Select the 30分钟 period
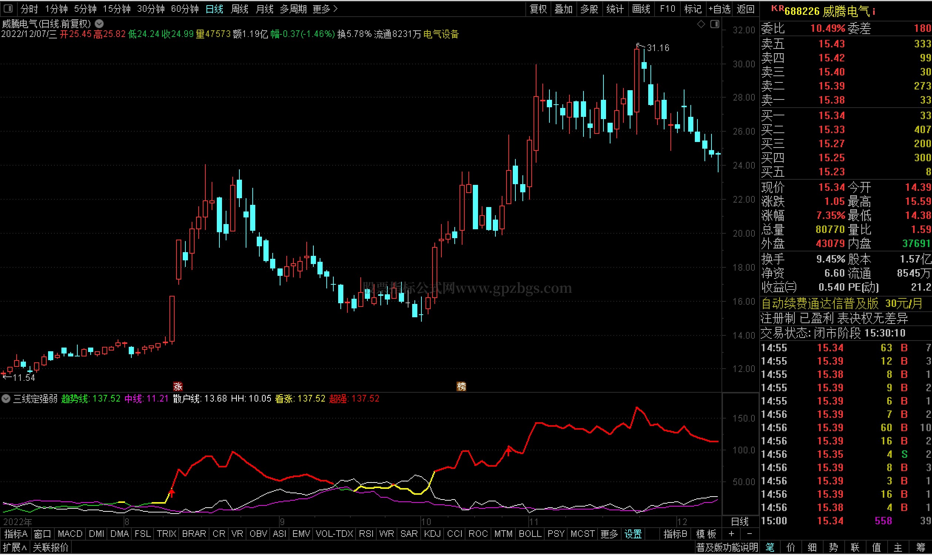 (x=151, y=9)
